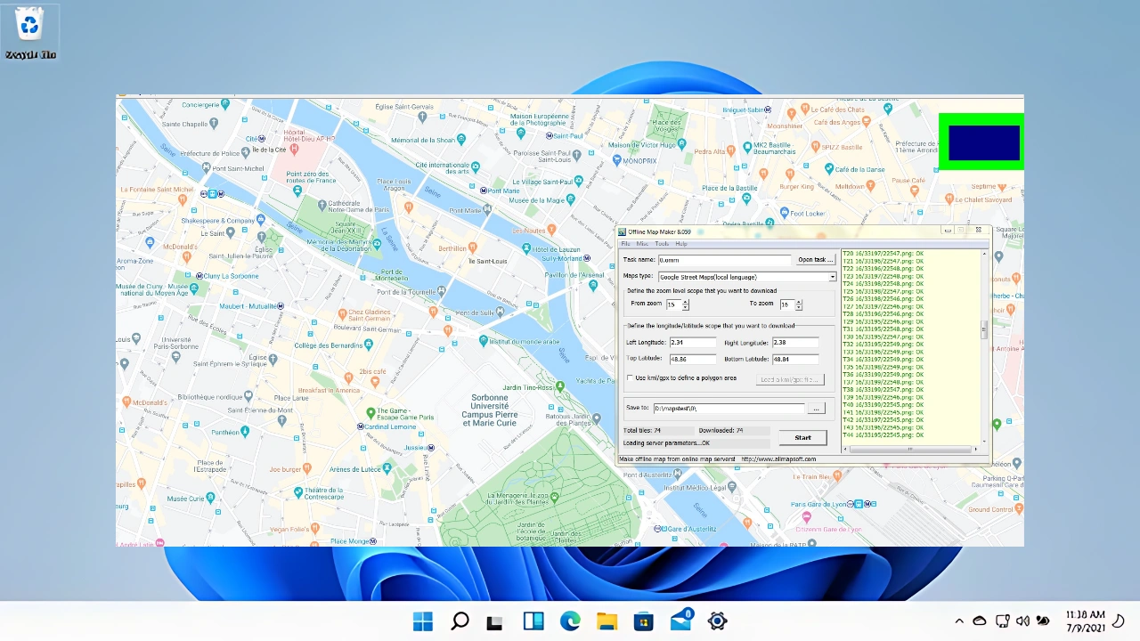
Task: Open Settings gear on taskbar
Action: click(717, 621)
